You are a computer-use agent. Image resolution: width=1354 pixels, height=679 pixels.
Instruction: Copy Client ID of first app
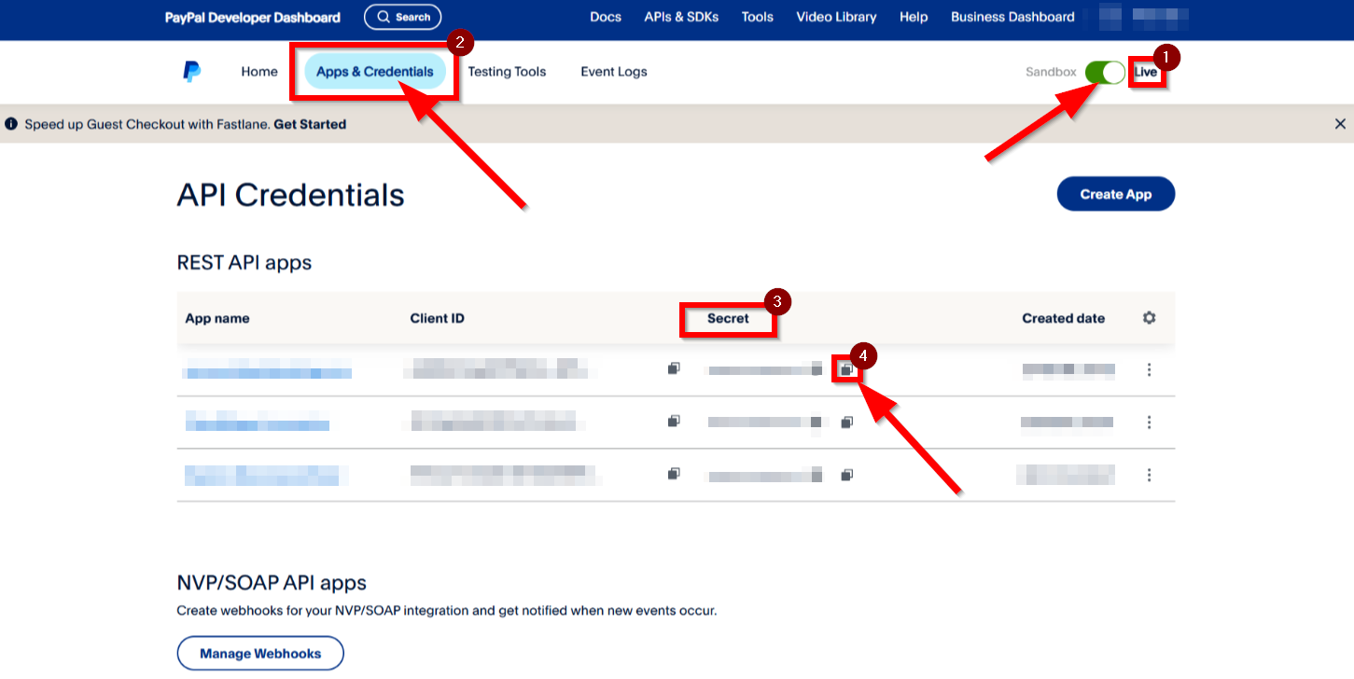[x=674, y=369]
